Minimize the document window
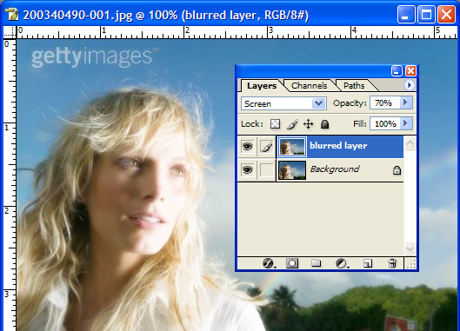This screenshot has width=460, height=331. pyautogui.click(x=406, y=14)
